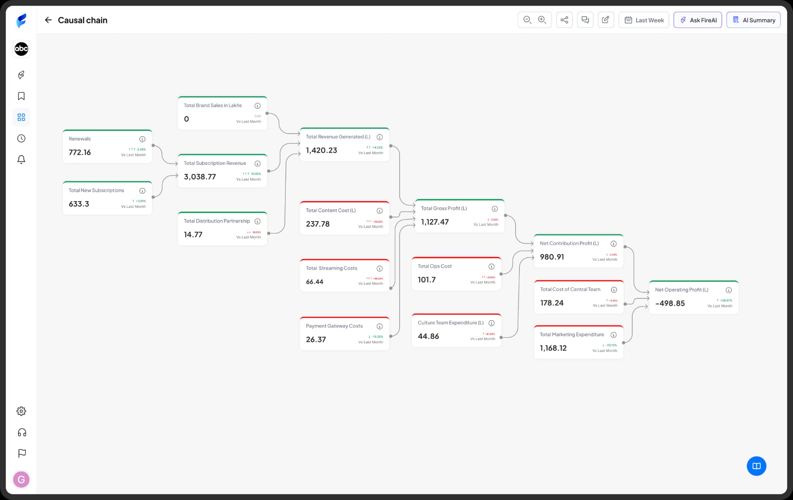Click the Ask FireAI button
The image size is (793, 500).
click(x=697, y=19)
